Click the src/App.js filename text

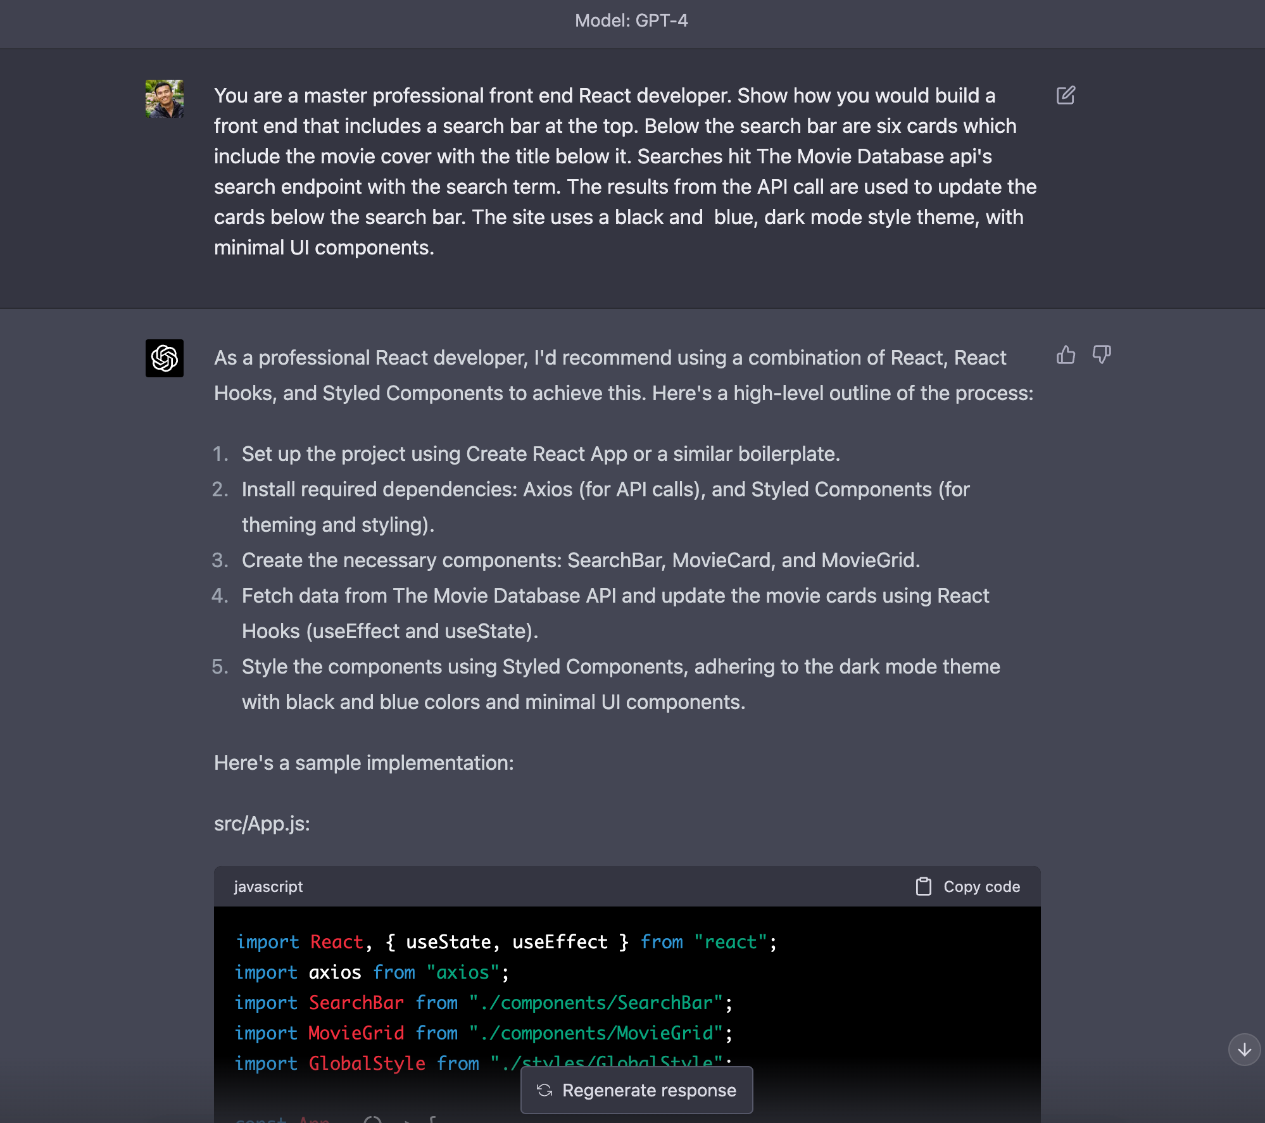[x=262, y=824]
